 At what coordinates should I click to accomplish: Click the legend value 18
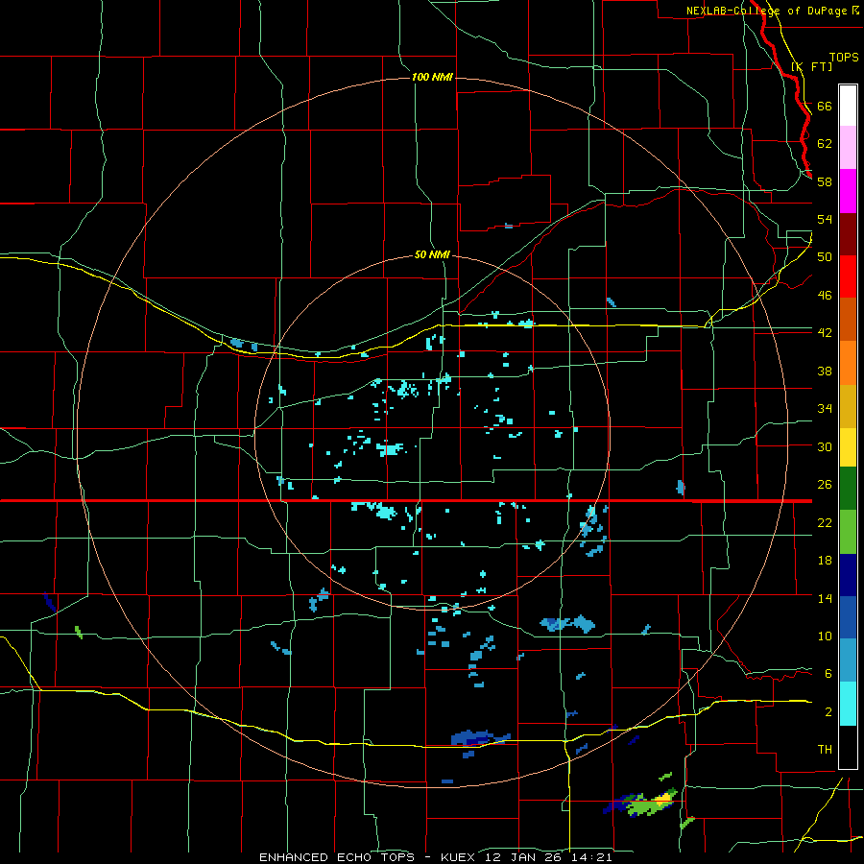pyautogui.click(x=825, y=561)
